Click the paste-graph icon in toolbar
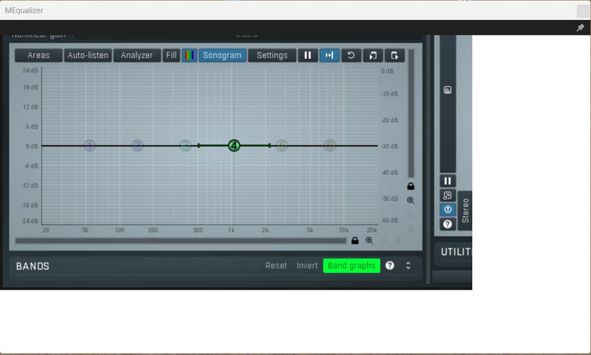591x355 pixels. tap(395, 55)
